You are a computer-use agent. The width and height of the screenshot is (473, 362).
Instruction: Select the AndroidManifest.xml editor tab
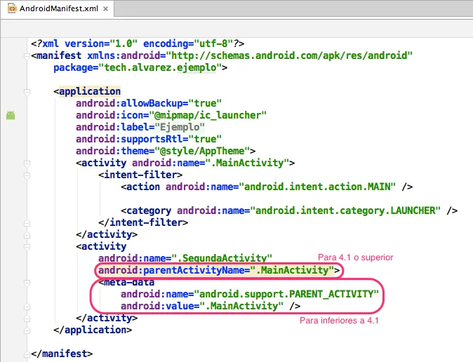(x=58, y=8)
